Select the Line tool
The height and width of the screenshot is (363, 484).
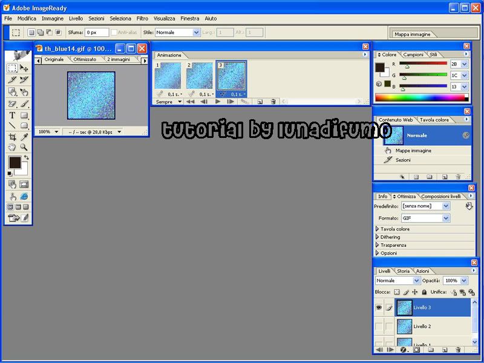12,125
